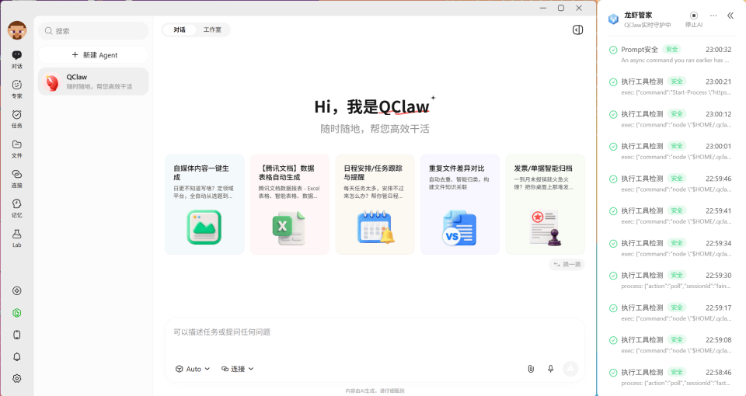Click the VS document icon on 重复文件 card

pos(459,228)
